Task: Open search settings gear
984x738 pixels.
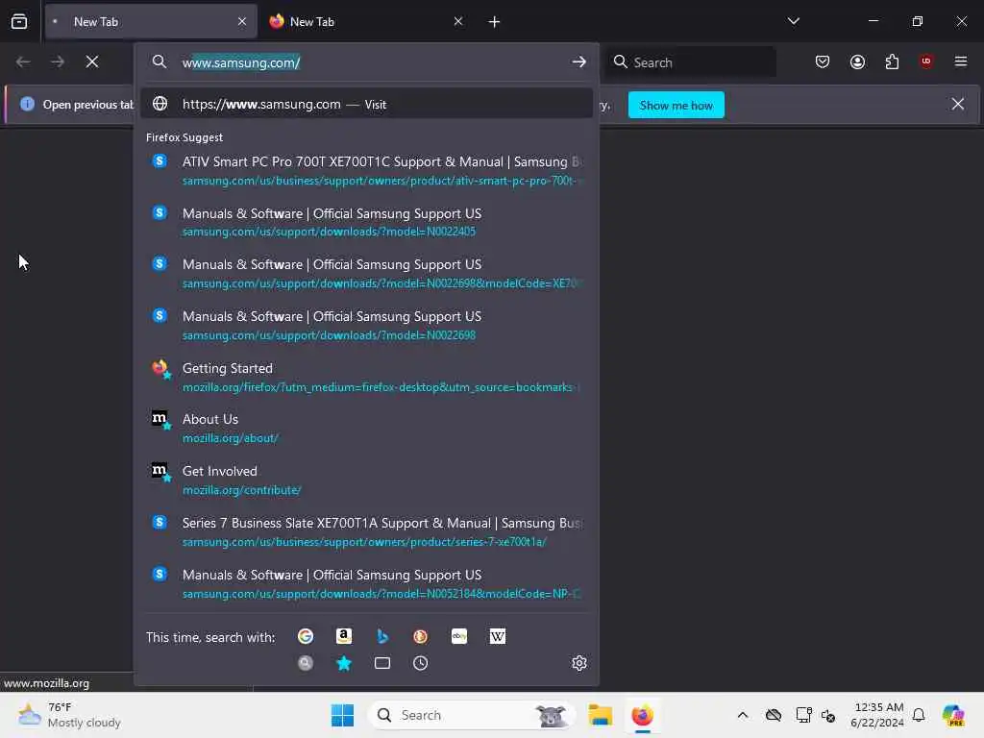Action: 579,663
